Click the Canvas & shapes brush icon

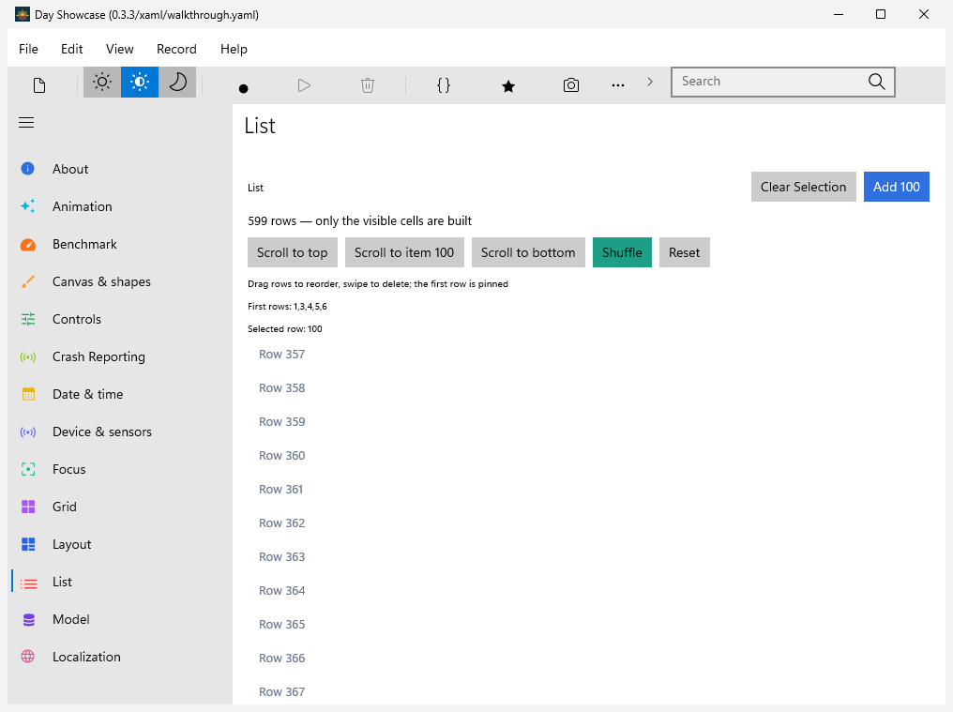pos(28,282)
